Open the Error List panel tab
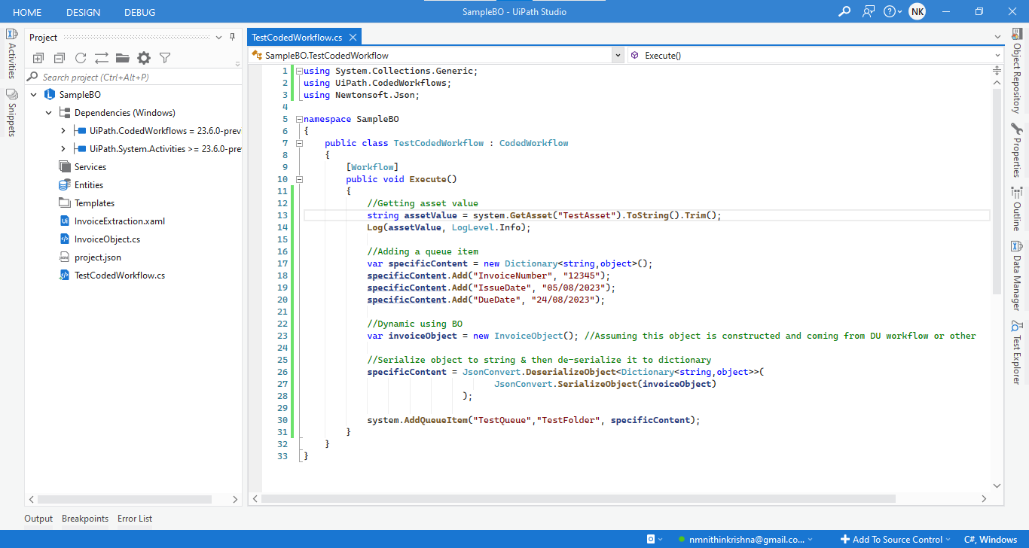 (x=135, y=519)
